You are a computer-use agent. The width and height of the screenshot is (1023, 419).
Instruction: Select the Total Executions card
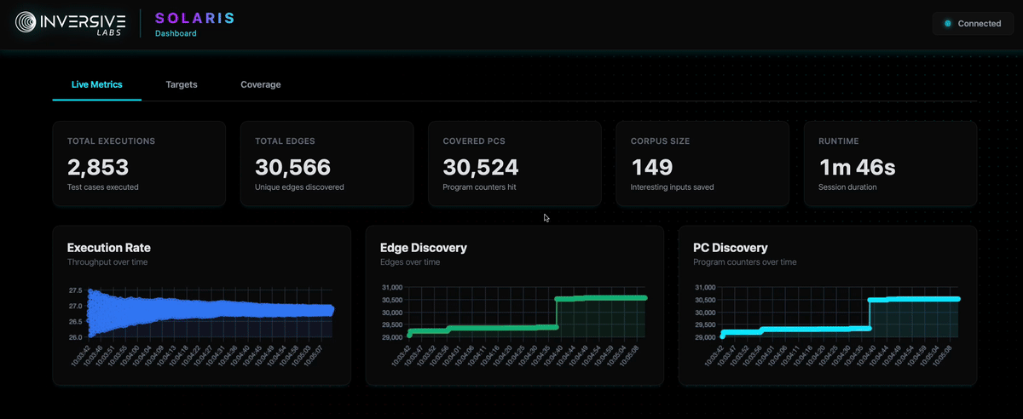[139, 164]
